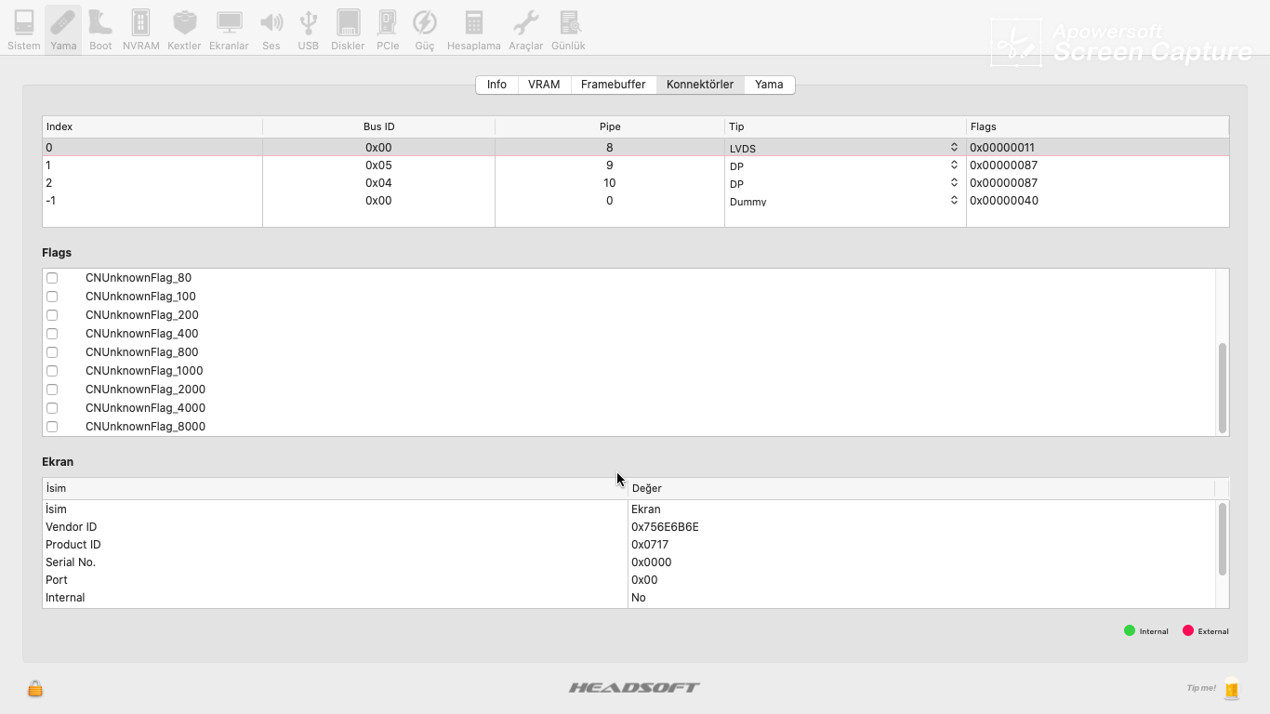
Task: Change the Dummy connector type dropdown
Action: coord(953,200)
